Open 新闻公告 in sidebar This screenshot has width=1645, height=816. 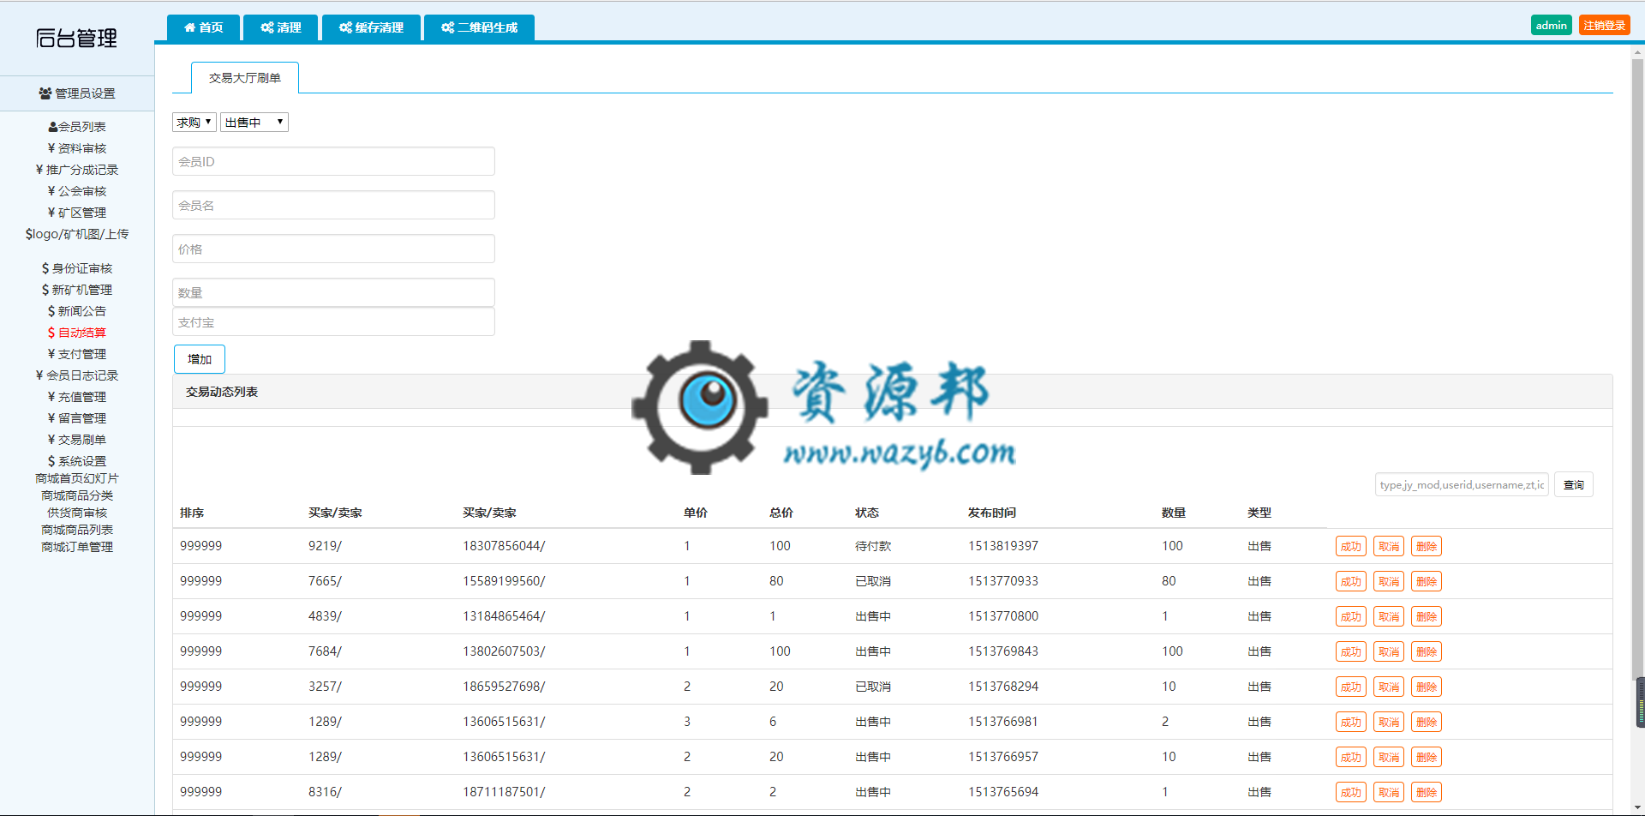click(77, 310)
